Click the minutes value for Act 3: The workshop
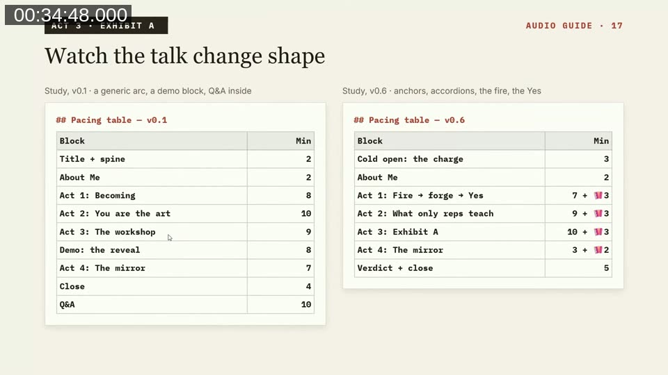This screenshot has width=668, height=375. coord(308,232)
